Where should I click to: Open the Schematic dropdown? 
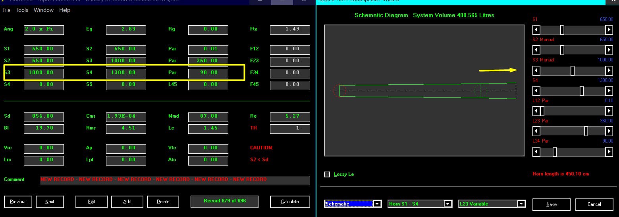click(353, 204)
